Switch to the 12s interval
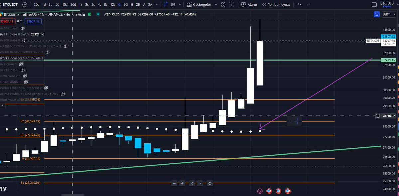Image resolution: width=399 pixels, height=196 pixels. tap(113, 5)
